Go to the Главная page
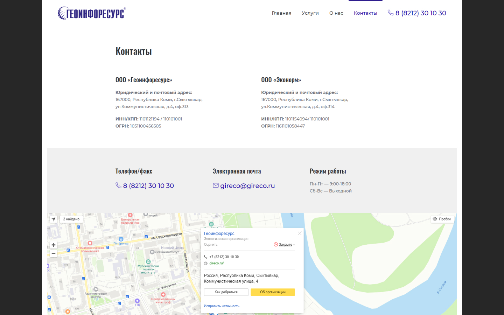504x315 pixels. pyautogui.click(x=281, y=13)
